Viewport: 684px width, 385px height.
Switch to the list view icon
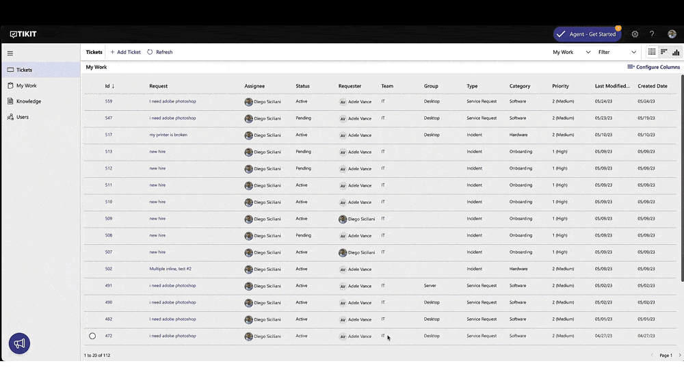tap(652, 52)
